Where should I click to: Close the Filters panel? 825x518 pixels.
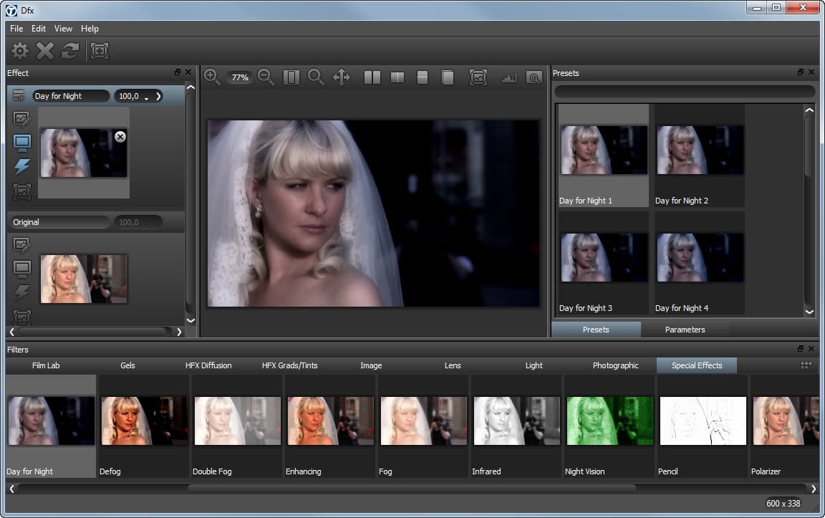tap(811, 348)
